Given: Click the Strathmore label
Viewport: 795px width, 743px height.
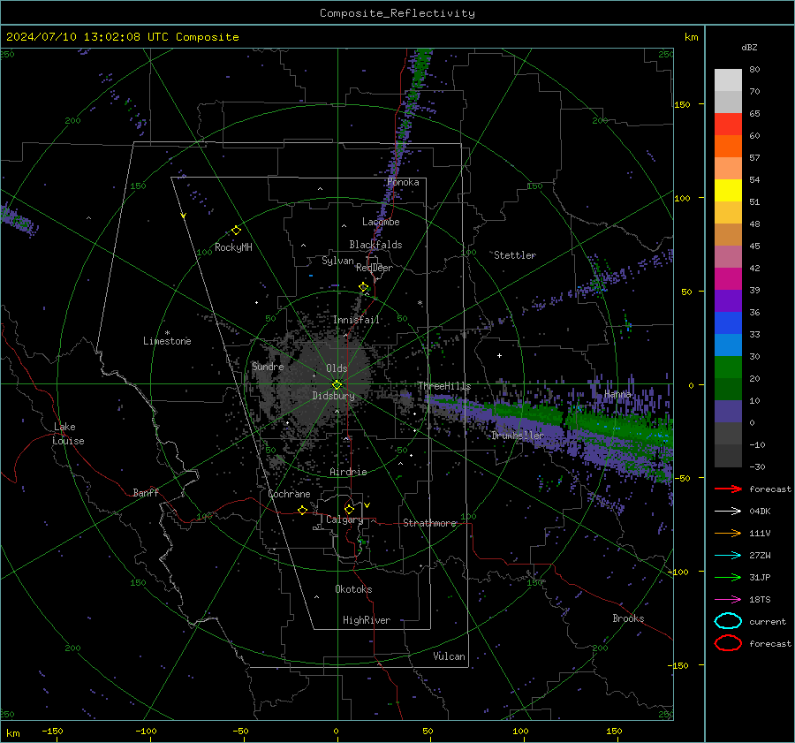Looking at the screenshot, I should point(430,523).
